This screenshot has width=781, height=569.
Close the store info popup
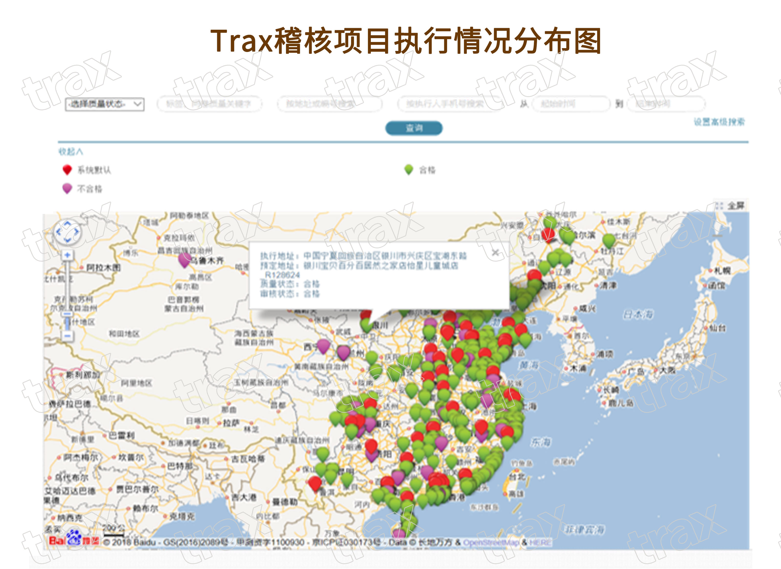pos(495,252)
